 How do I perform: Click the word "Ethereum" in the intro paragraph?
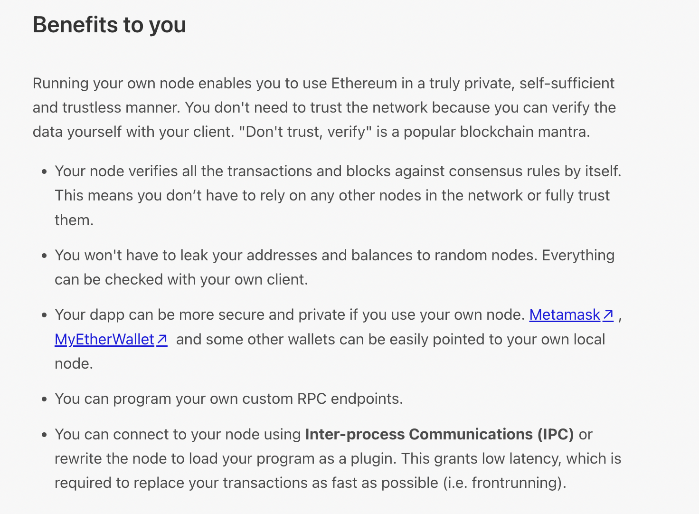[364, 84]
